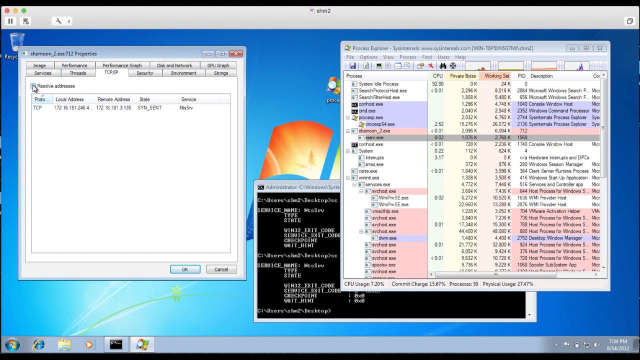Collapse the shamoon_2.exe process tree
This screenshot has height=360, width=640.
click(x=348, y=131)
